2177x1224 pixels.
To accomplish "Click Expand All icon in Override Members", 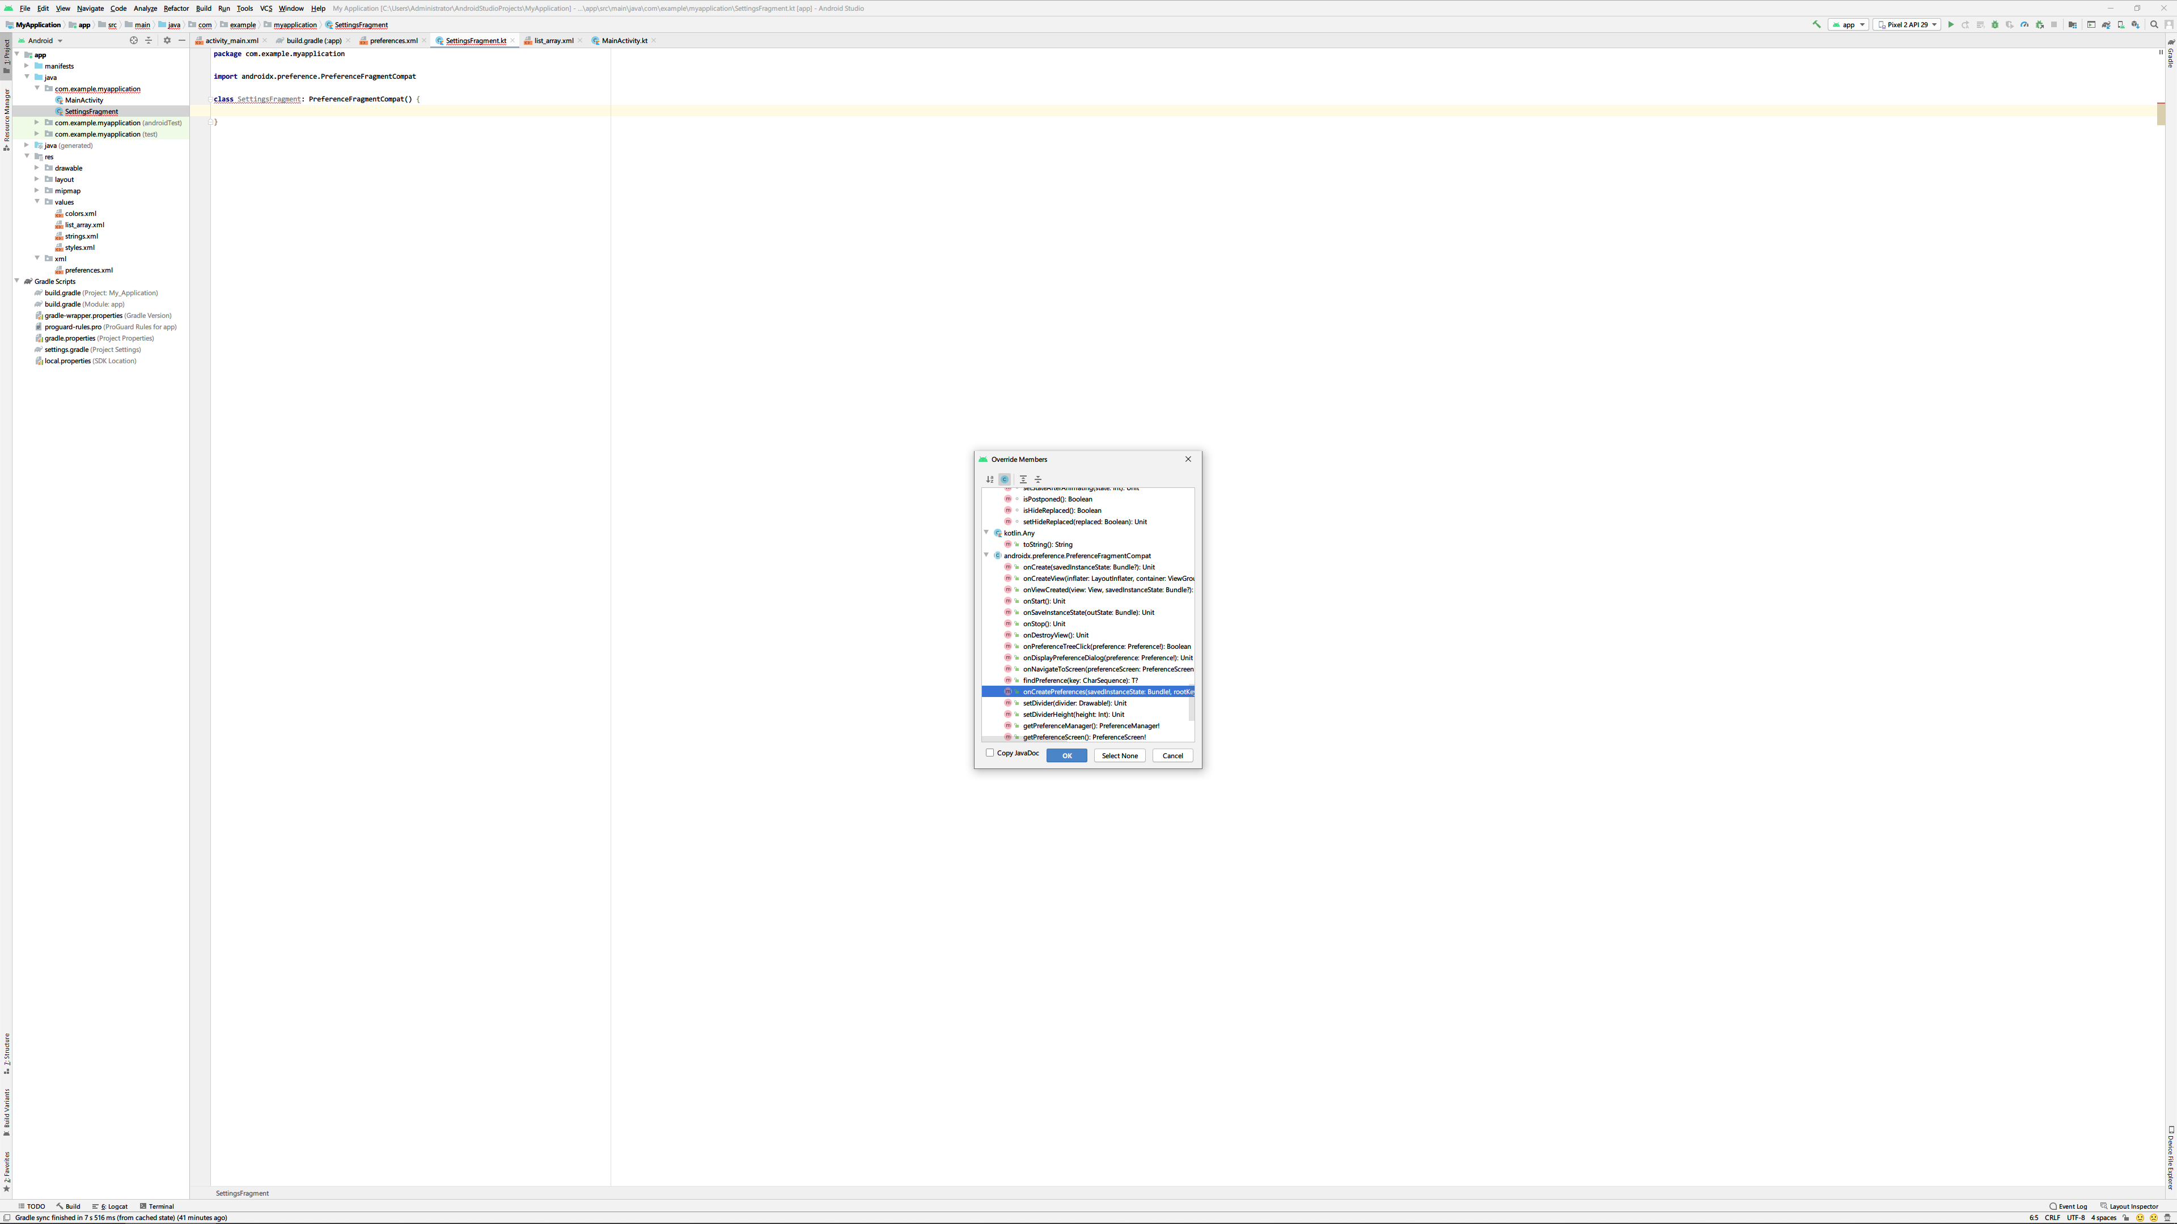I will click(x=1023, y=479).
